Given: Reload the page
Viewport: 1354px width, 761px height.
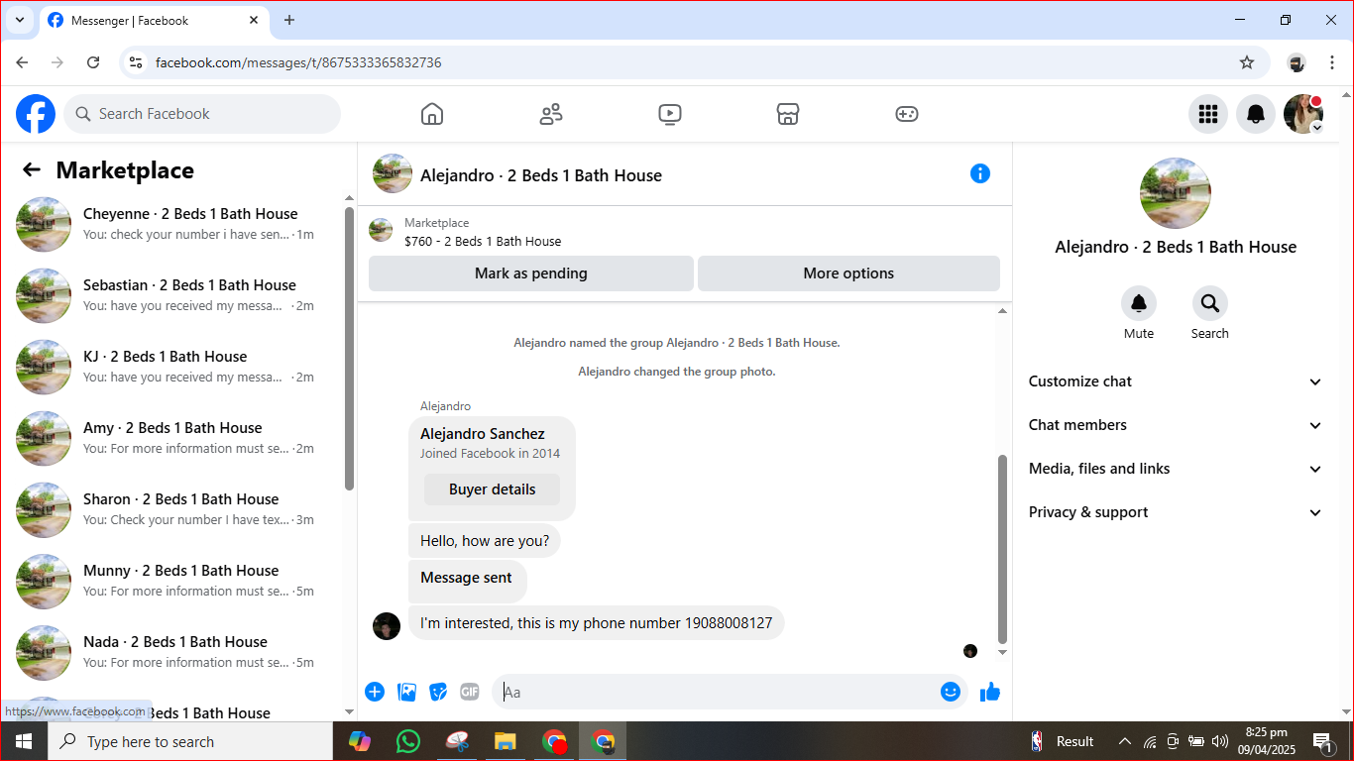Looking at the screenshot, I should coord(93,62).
